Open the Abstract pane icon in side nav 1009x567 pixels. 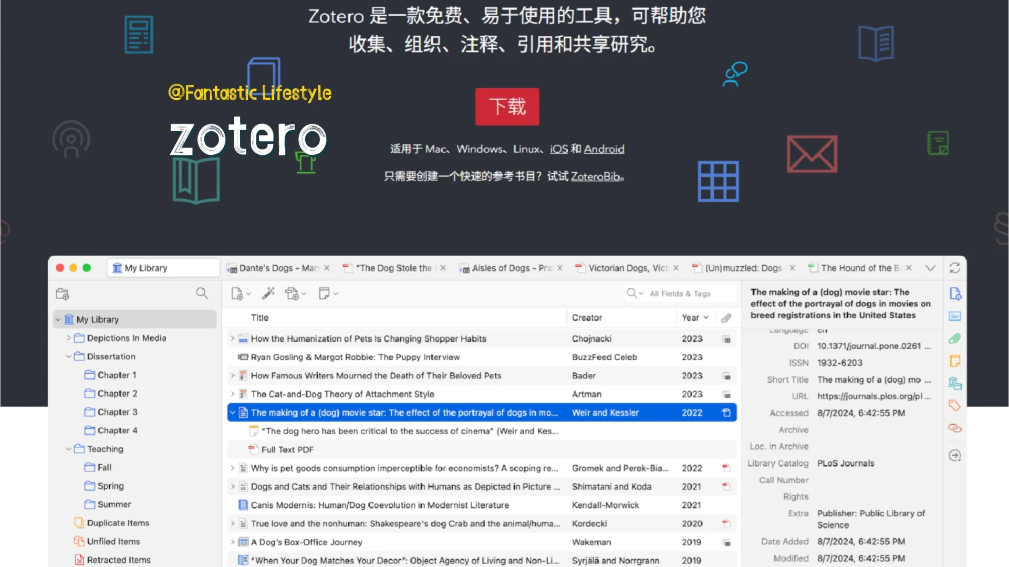click(x=955, y=316)
